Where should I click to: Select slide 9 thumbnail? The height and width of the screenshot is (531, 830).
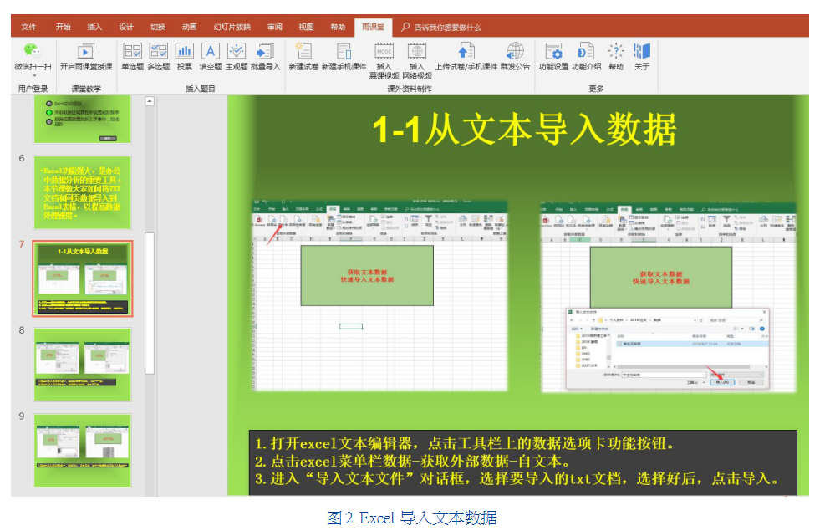tap(82, 450)
